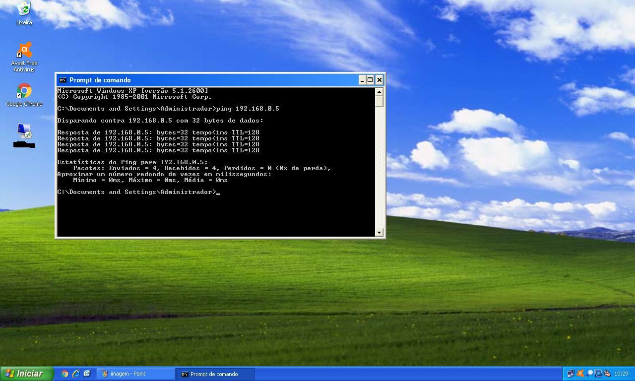Click the '(C) Copyright 1985-2001 Microsoft Corp.' line

[134, 97]
